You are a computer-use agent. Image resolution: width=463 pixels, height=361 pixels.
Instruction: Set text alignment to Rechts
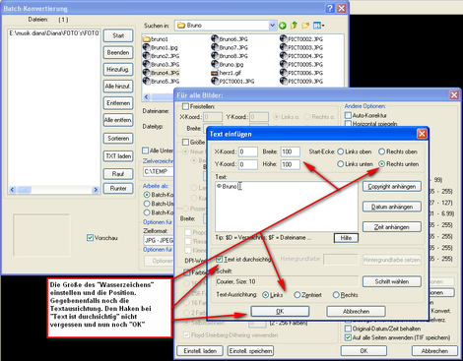point(336,295)
